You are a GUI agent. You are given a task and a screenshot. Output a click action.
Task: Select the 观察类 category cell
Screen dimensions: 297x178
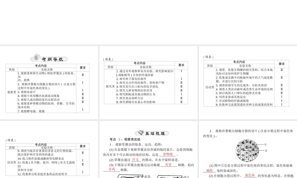(12, 92)
